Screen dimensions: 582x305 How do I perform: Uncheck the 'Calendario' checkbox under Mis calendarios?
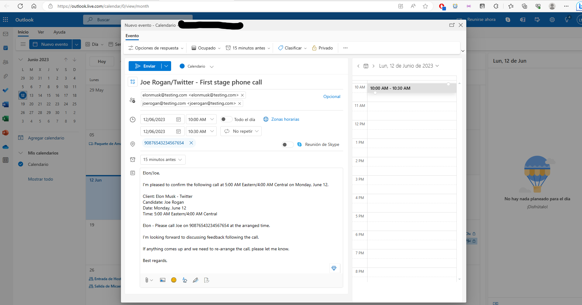pyautogui.click(x=21, y=164)
